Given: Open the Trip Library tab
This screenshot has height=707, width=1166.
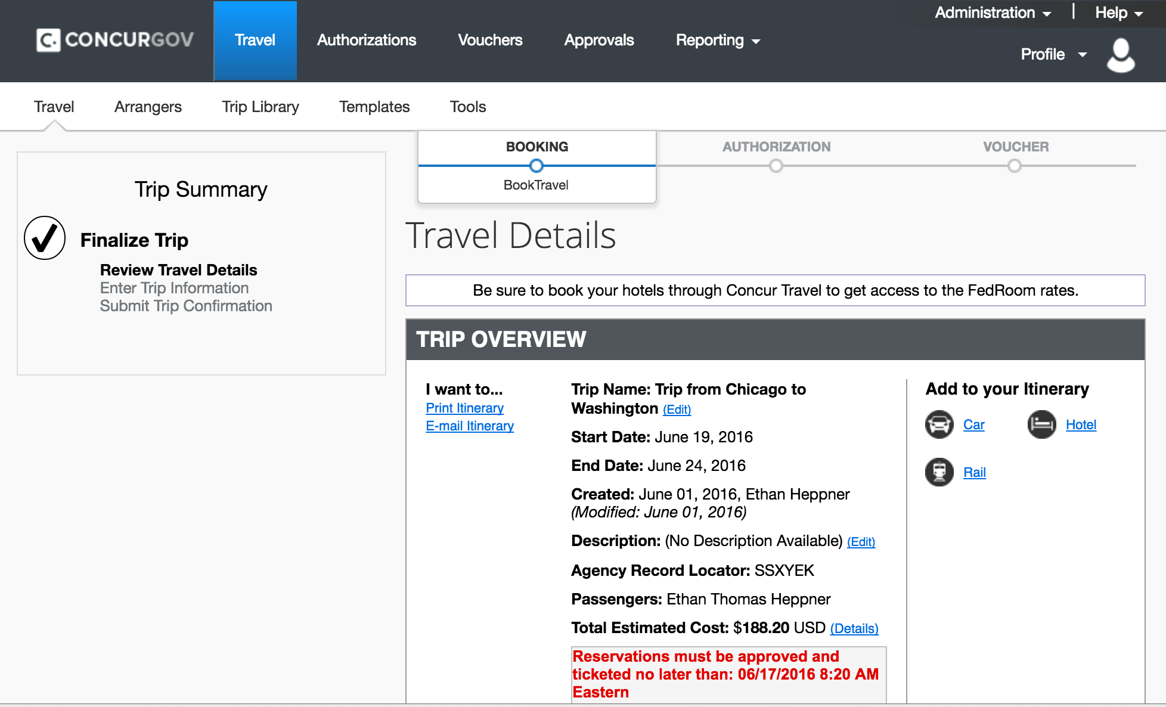Looking at the screenshot, I should (261, 107).
